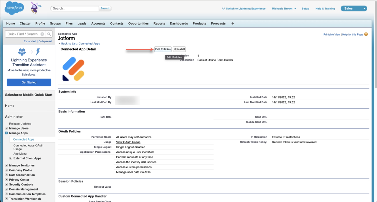377x202 pixels.
Task: Click the lightning bolt icon beside Switch to Lightning Experience
Action: (223, 9)
